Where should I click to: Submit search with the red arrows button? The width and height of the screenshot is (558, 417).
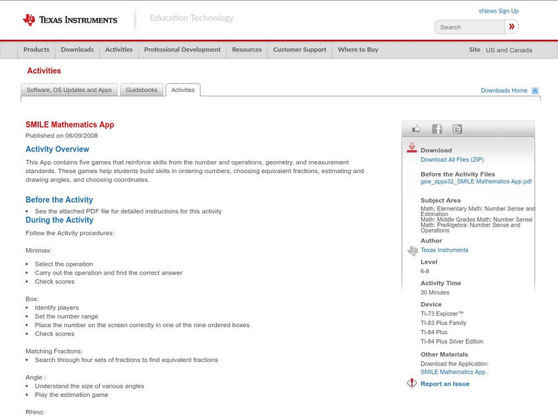click(x=512, y=27)
